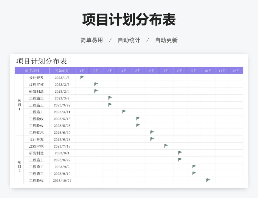Viewport: 258px width, 198px height.
Task: Click the flag icon in the 2023/3/8 row
Action: pyautogui.click(x=110, y=98)
